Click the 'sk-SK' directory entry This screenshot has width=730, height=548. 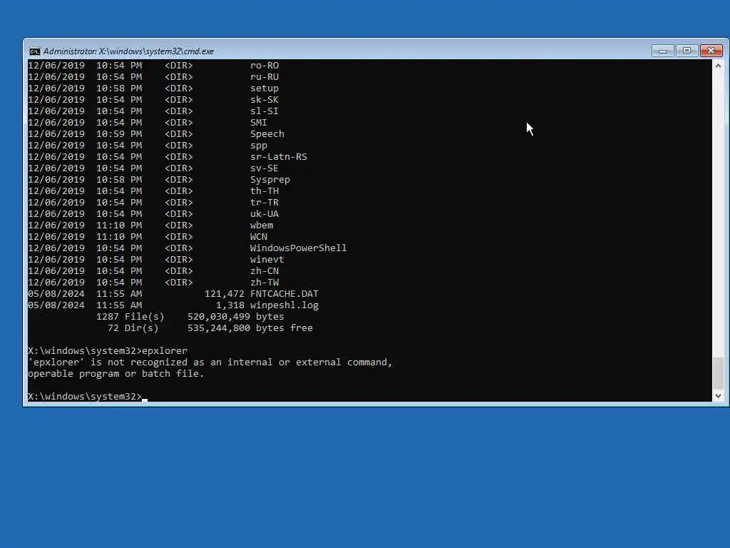tap(264, 100)
